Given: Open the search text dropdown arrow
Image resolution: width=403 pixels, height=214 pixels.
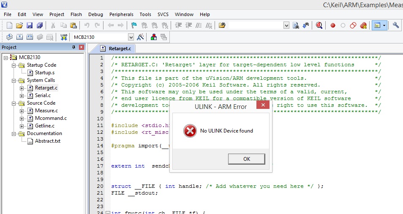Looking at the screenshot, I should [x=286, y=25].
